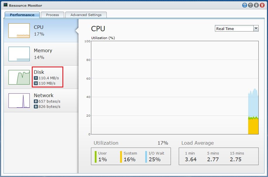Expand the Real Time dropdown arrow
Screen dimensions: 268x177
(256, 28)
